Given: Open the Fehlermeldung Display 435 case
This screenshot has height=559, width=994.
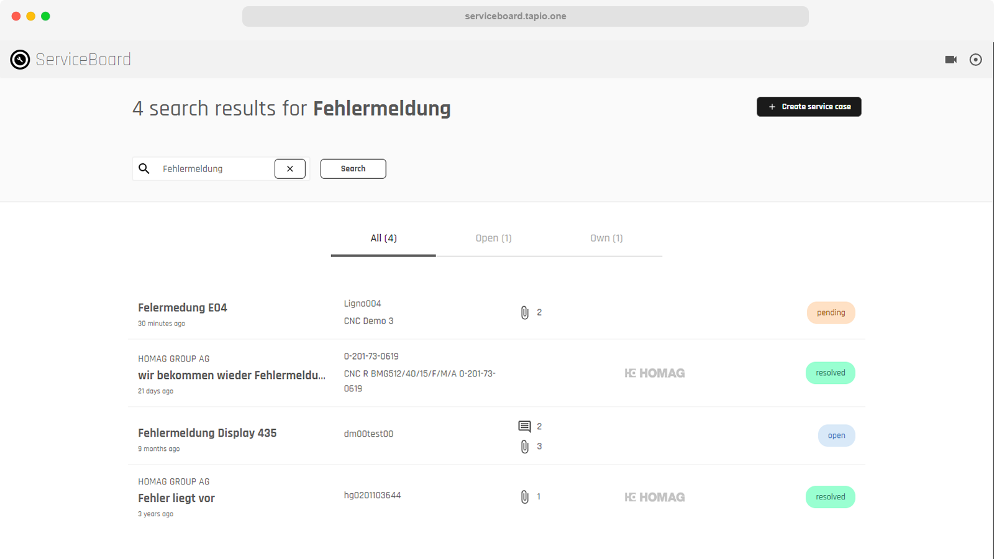Looking at the screenshot, I should pyautogui.click(x=207, y=433).
